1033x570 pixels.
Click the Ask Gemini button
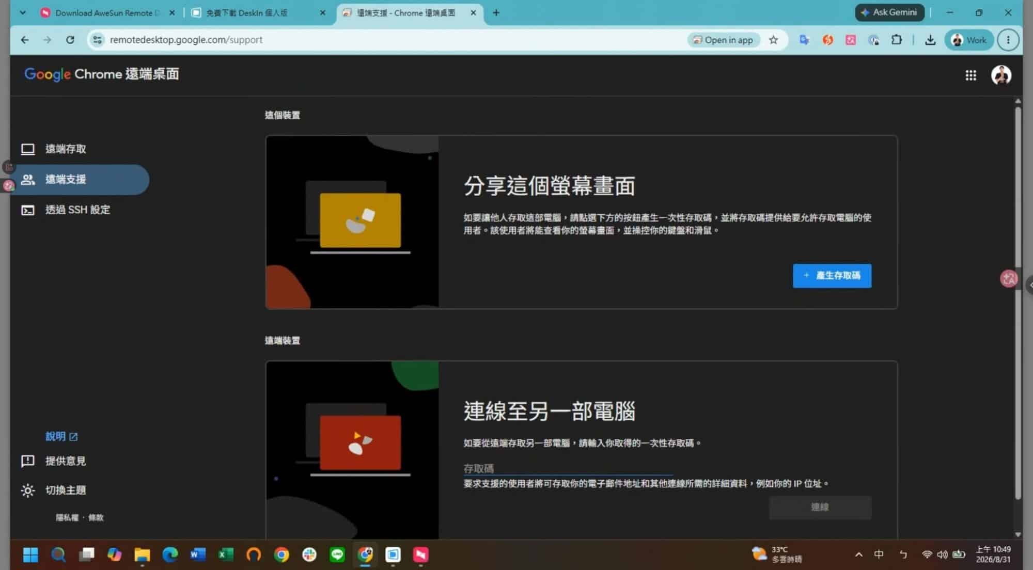coord(889,12)
